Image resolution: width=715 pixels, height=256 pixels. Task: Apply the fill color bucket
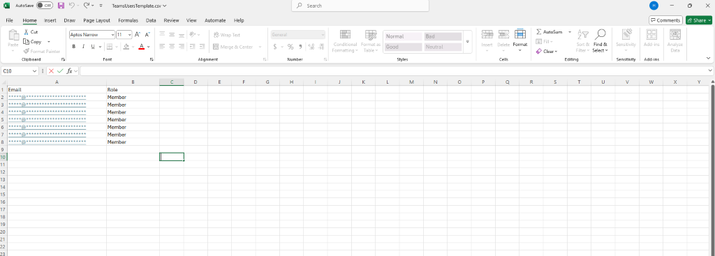point(126,47)
